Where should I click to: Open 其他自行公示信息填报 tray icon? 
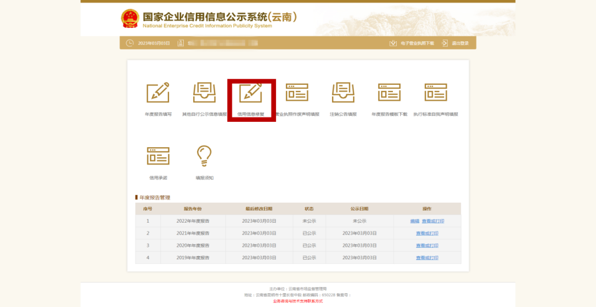click(205, 93)
